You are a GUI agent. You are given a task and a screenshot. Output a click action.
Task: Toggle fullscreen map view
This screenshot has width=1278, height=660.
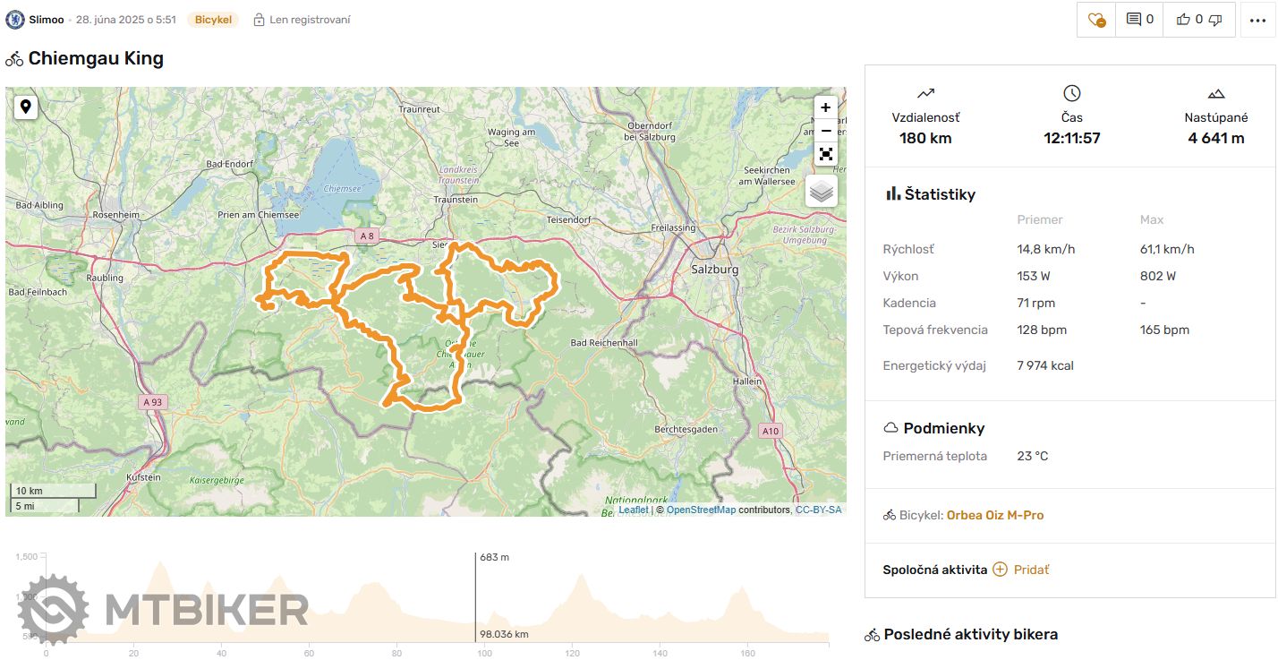click(x=825, y=154)
